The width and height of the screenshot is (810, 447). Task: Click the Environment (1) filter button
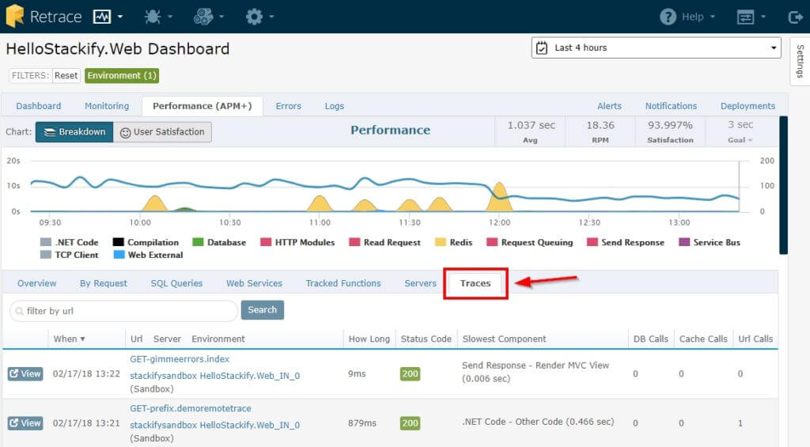click(x=122, y=75)
